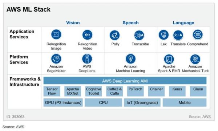Click the Comprehend icon
The image size is (218, 131).
click(198, 34)
